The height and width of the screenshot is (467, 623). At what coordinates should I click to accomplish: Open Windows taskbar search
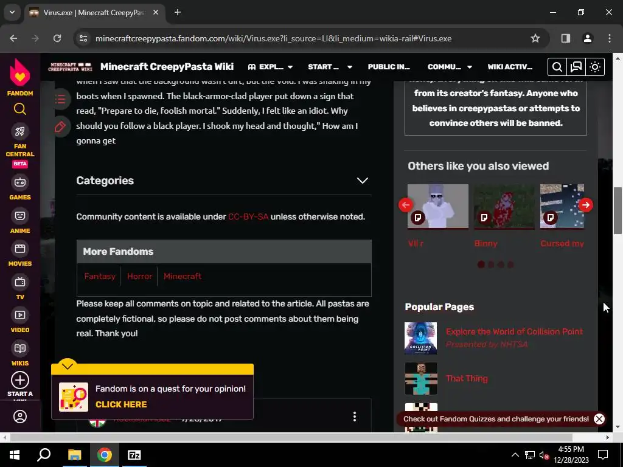[x=44, y=455]
